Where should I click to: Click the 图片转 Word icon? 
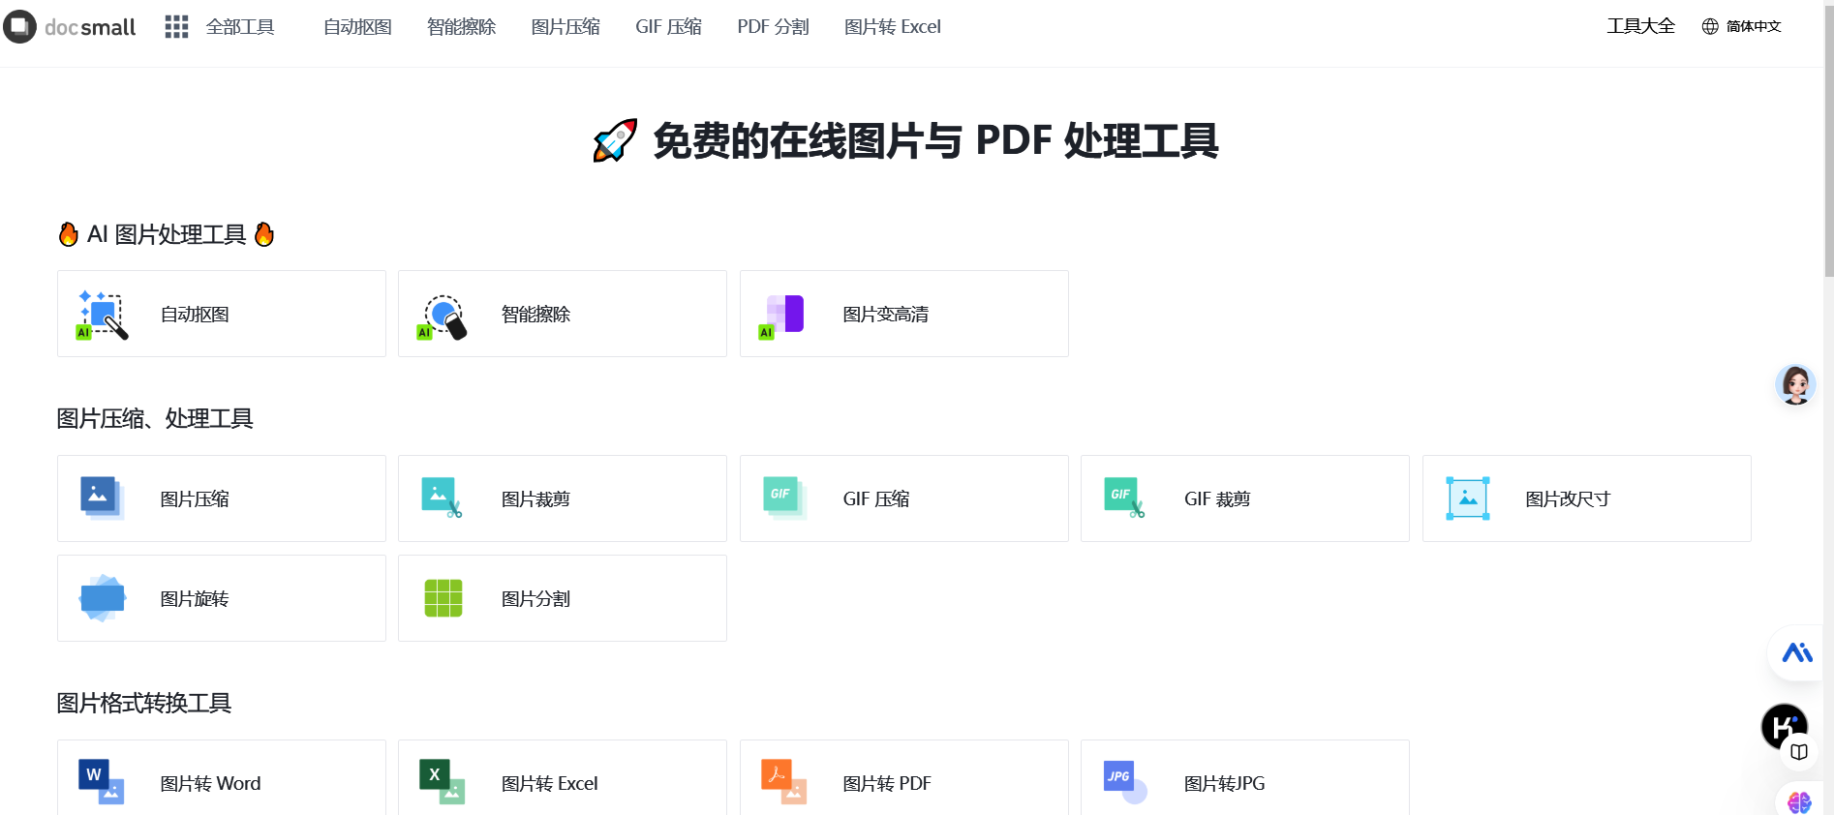[102, 781]
